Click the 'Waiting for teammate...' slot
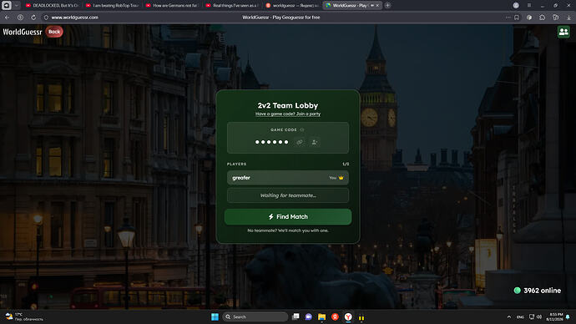This screenshot has width=576, height=324. pos(288,195)
